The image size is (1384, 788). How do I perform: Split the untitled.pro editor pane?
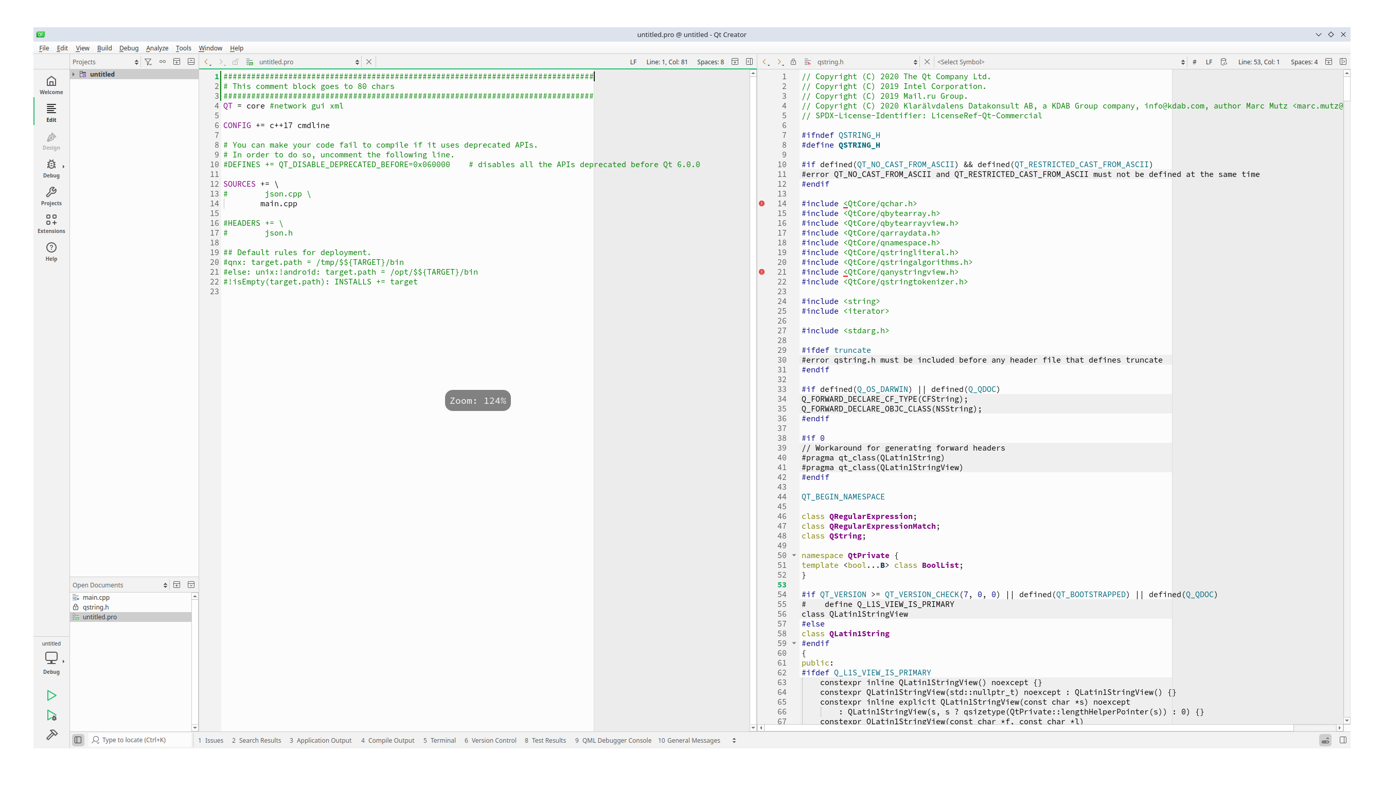735,62
